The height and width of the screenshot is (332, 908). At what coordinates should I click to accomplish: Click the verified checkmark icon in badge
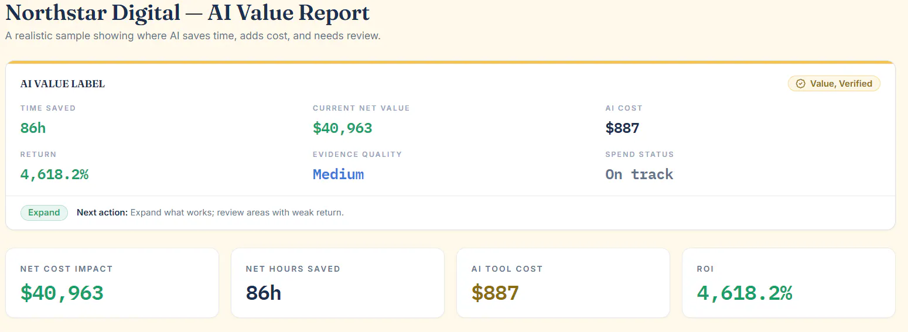coord(800,84)
